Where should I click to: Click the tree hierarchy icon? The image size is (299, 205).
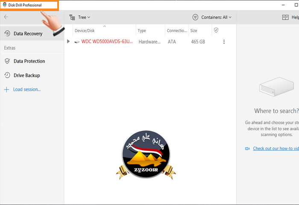click(x=72, y=17)
